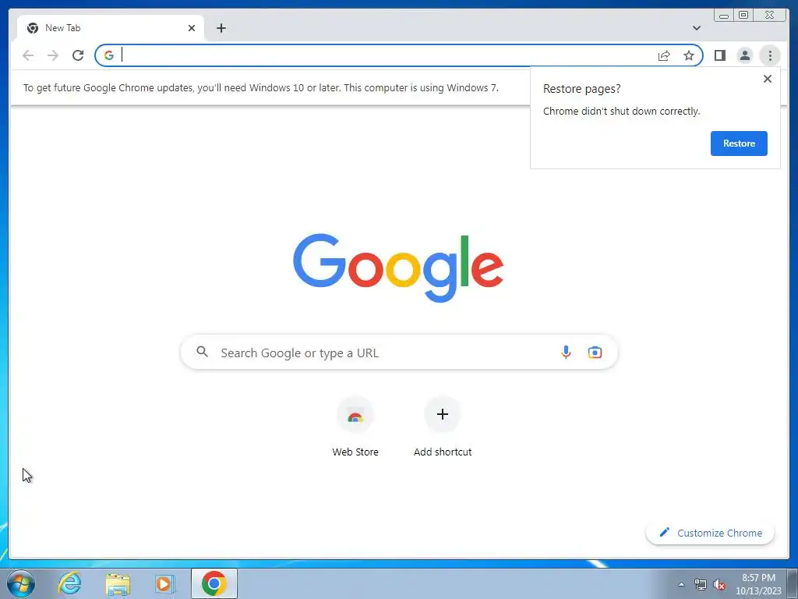Start voice search with microphone icon
798x599 pixels.
pyautogui.click(x=566, y=352)
